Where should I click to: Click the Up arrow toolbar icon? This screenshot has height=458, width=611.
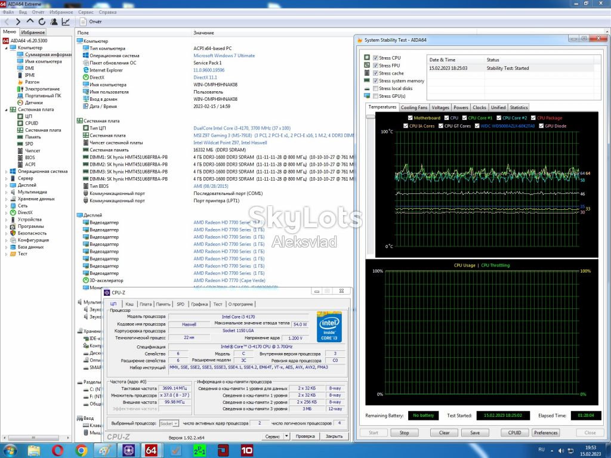click(30, 22)
